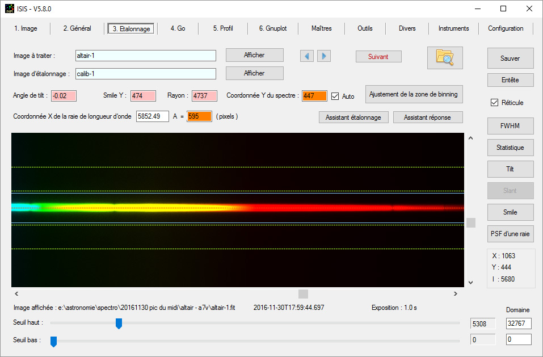Image resolution: width=543 pixels, height=357 pixels.
Task: Click the Smile button
Action: click(510, 212)
